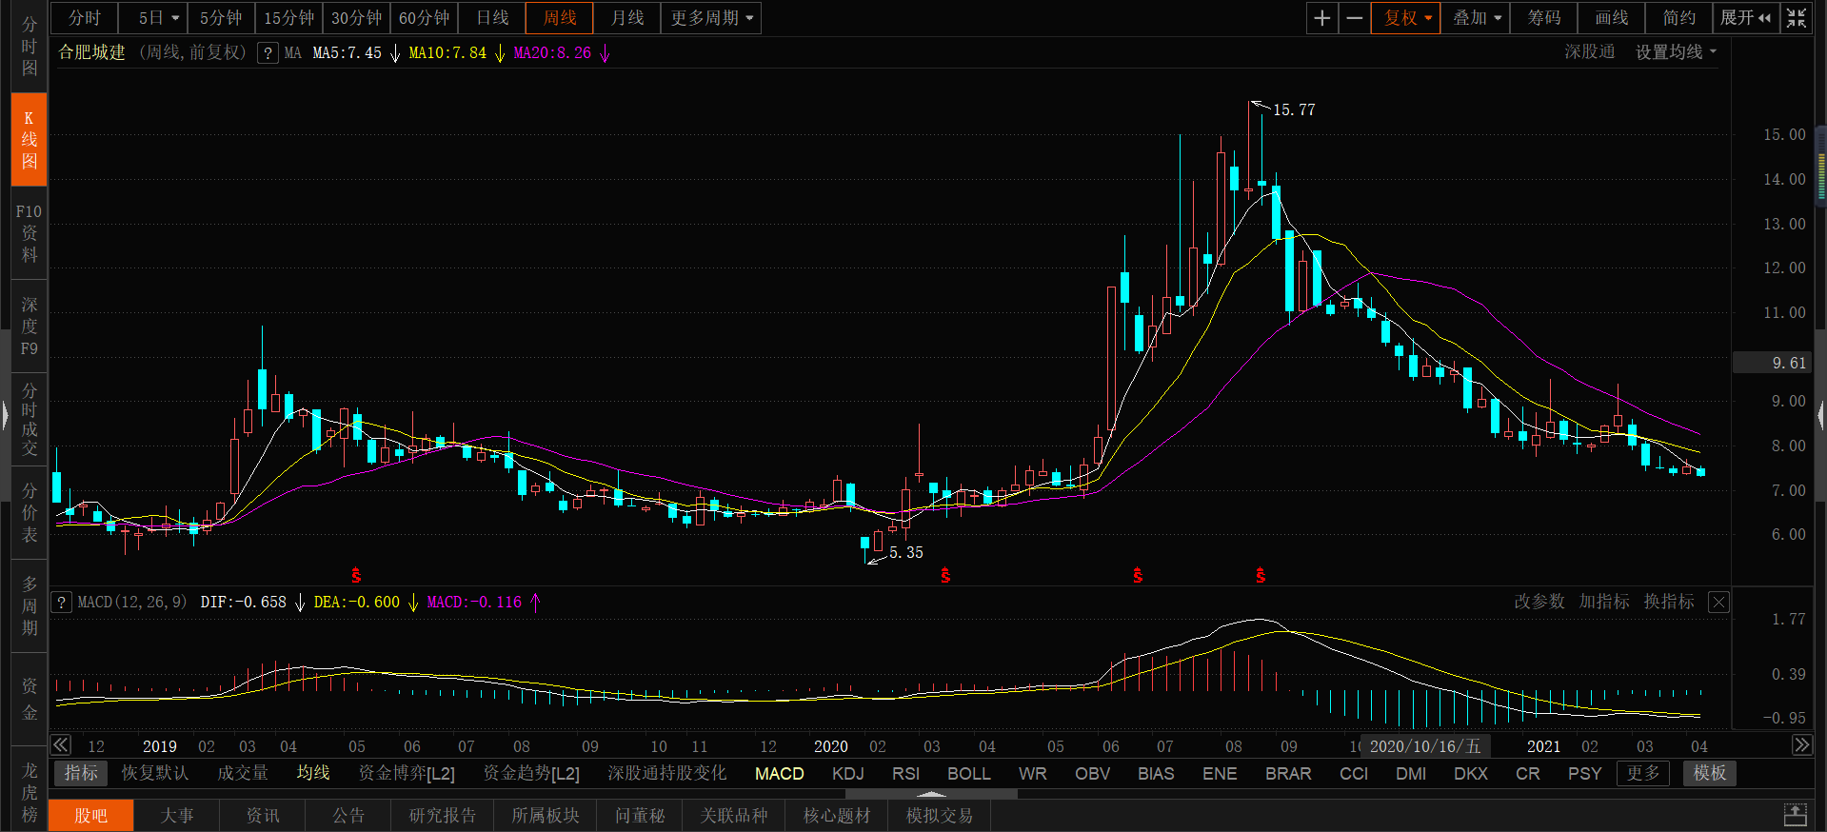1827x832 pixels.
Task: Toggle the 成交量 indicator
Action: pyautogui.click(x=243, y=773)
